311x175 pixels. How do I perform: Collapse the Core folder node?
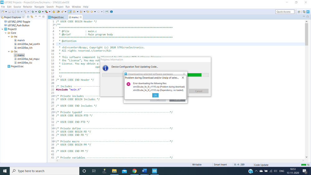[x=6, y=33]
